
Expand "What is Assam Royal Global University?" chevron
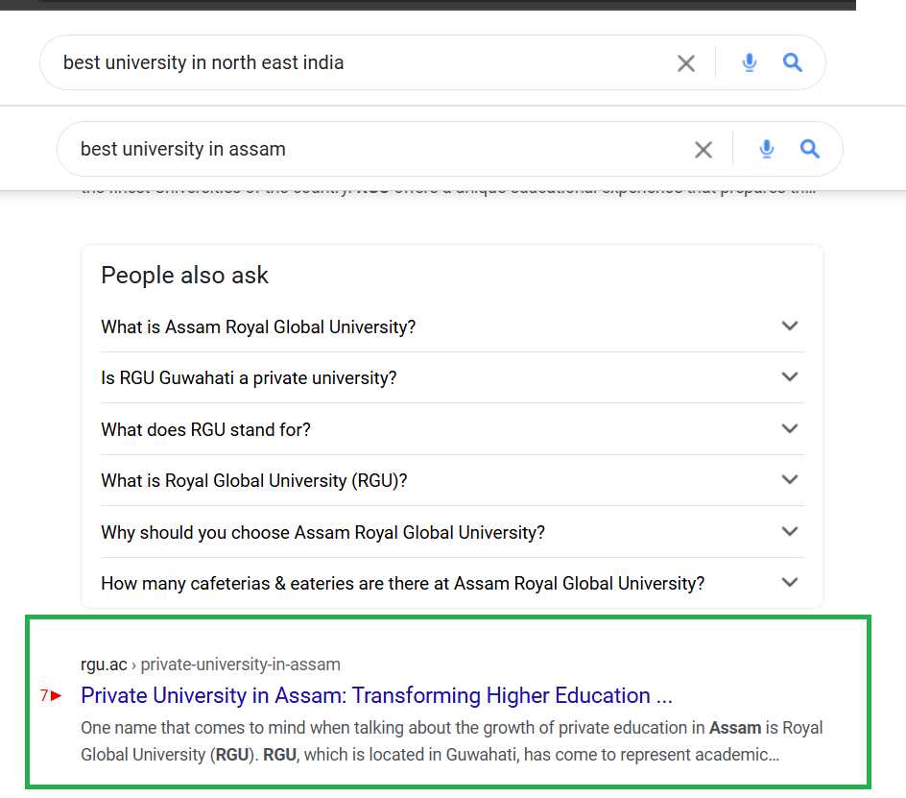pos(790,326)
